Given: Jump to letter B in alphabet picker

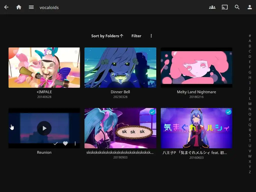Looking at the screenshot, I should 250,46.
